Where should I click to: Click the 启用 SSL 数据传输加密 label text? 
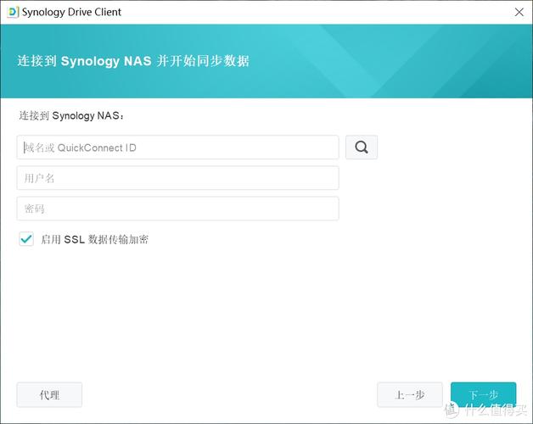click(x=94, y=239)
